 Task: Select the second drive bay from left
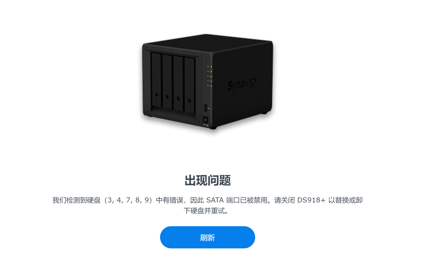pyautogui.click(x=167, y=82)
